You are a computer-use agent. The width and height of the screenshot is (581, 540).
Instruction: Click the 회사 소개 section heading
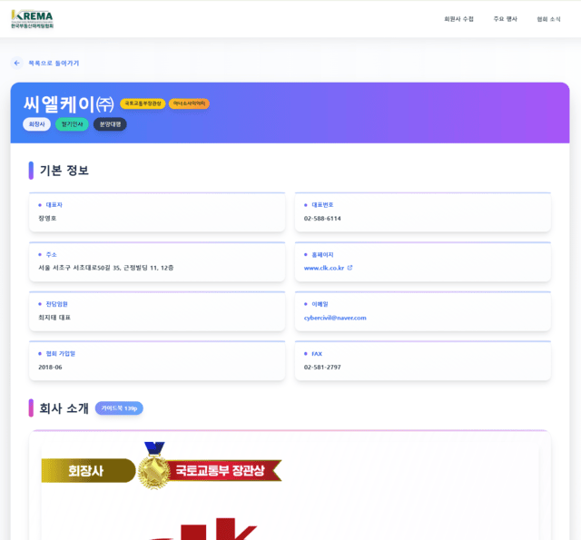coord(64,408)
